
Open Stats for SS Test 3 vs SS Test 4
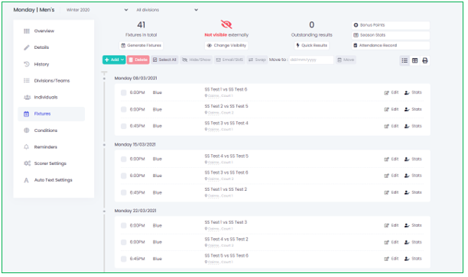point(413,126)
